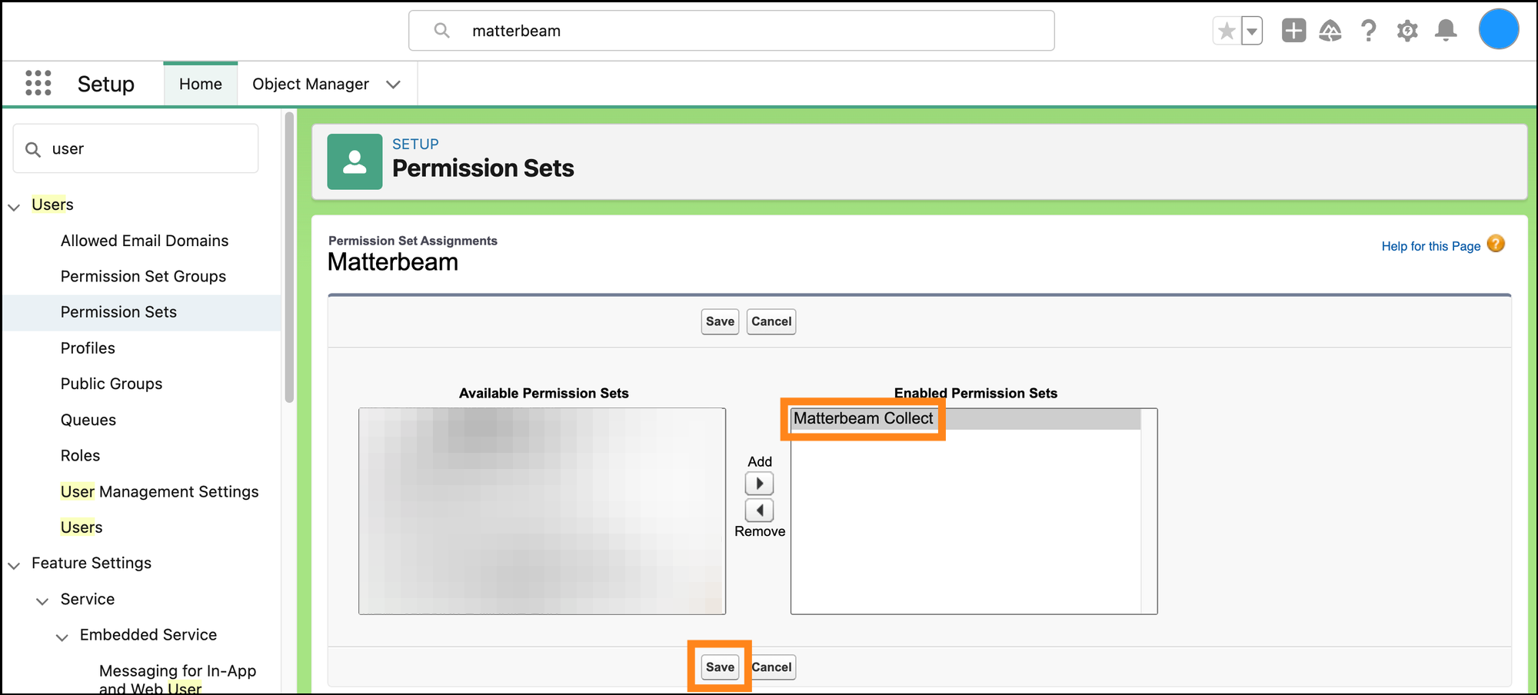Click the Enabled Permission Sets list scrollbar
The image size is (1538, 695).
pyautogui.click(x=1149, y=511)
